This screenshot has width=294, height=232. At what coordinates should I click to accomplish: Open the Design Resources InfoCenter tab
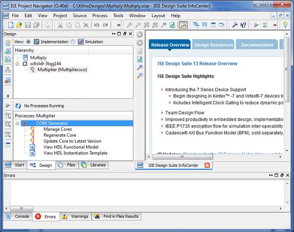coord(213,45)
